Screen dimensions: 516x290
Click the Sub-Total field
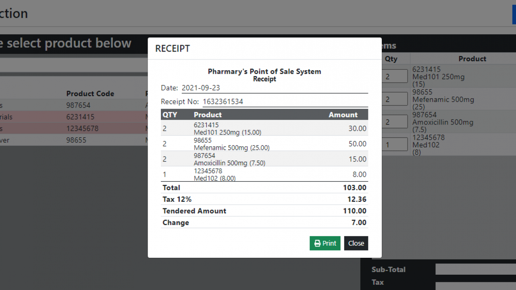tap(476, 269)
